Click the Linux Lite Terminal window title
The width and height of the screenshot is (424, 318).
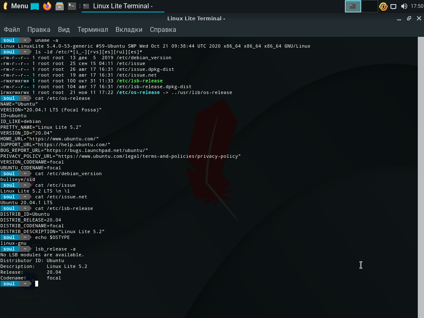click(x=196, y=18)
